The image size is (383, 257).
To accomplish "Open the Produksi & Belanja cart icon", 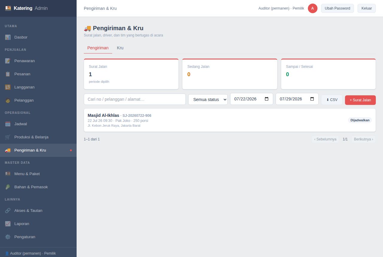I will [x=8, y=137].
